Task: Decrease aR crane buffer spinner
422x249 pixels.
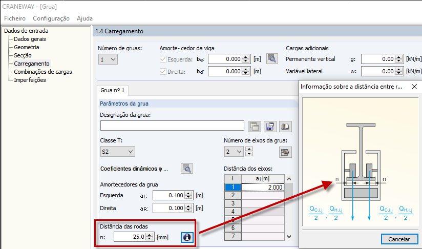Action: (188, 210)
